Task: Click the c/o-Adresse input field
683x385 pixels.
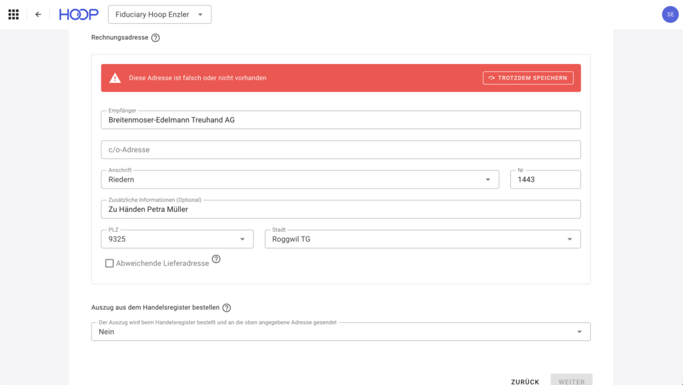Action: (341, 150)
